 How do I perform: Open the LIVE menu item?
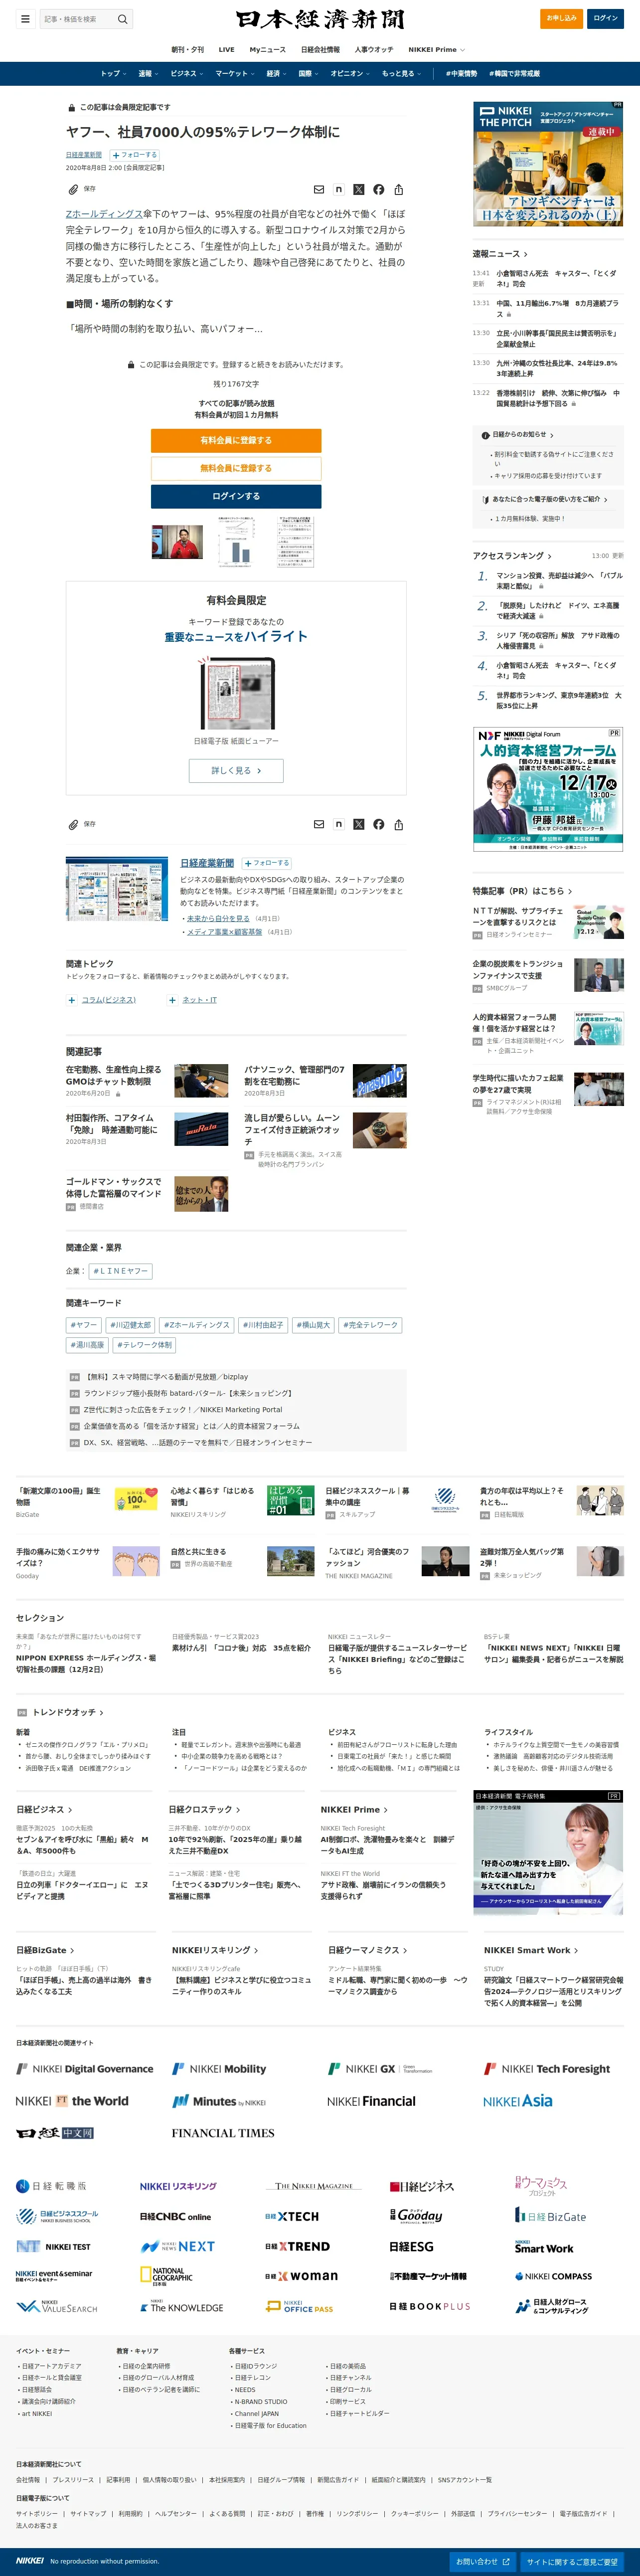pos(227,49)
